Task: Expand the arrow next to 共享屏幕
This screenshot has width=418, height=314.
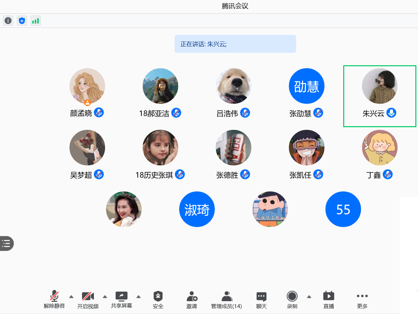Action: point(139,297)
